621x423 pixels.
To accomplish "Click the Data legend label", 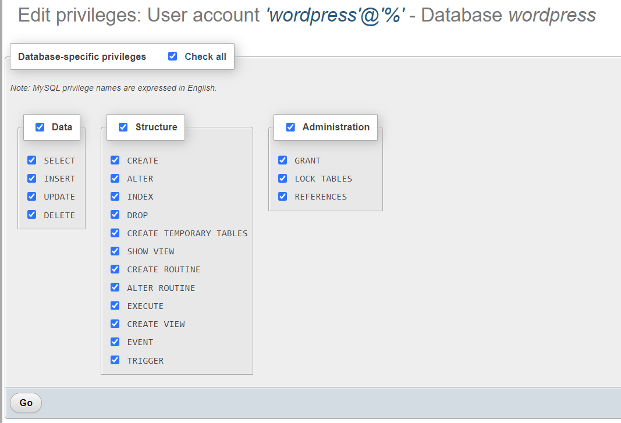I will (x=62, y=127).
